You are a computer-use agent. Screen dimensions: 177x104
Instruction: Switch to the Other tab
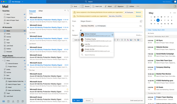click(41, 11)
